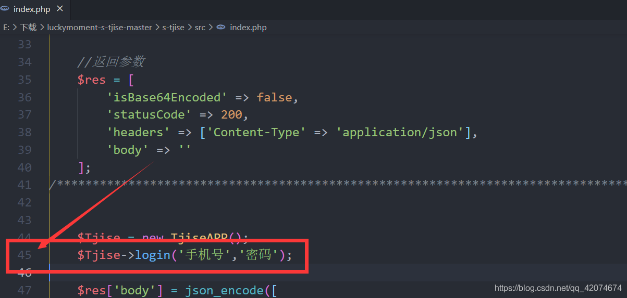Click the 'login' method call

[x=153, y=255]
